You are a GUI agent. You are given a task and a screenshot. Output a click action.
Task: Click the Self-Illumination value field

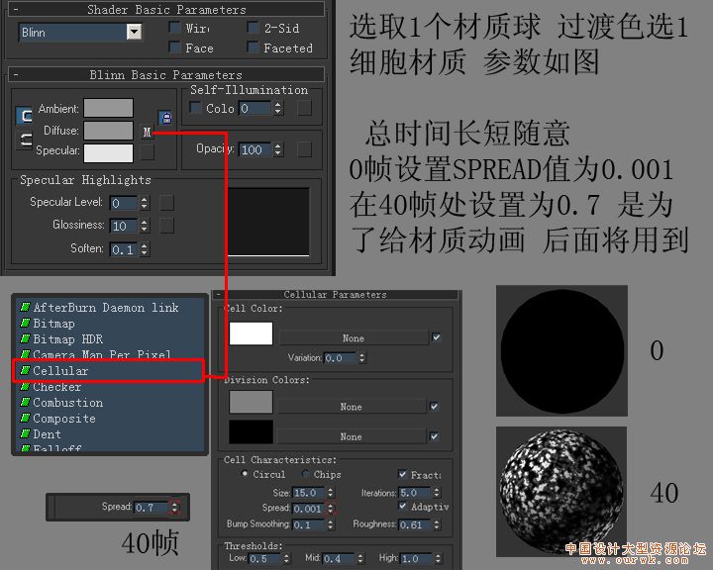255,108
